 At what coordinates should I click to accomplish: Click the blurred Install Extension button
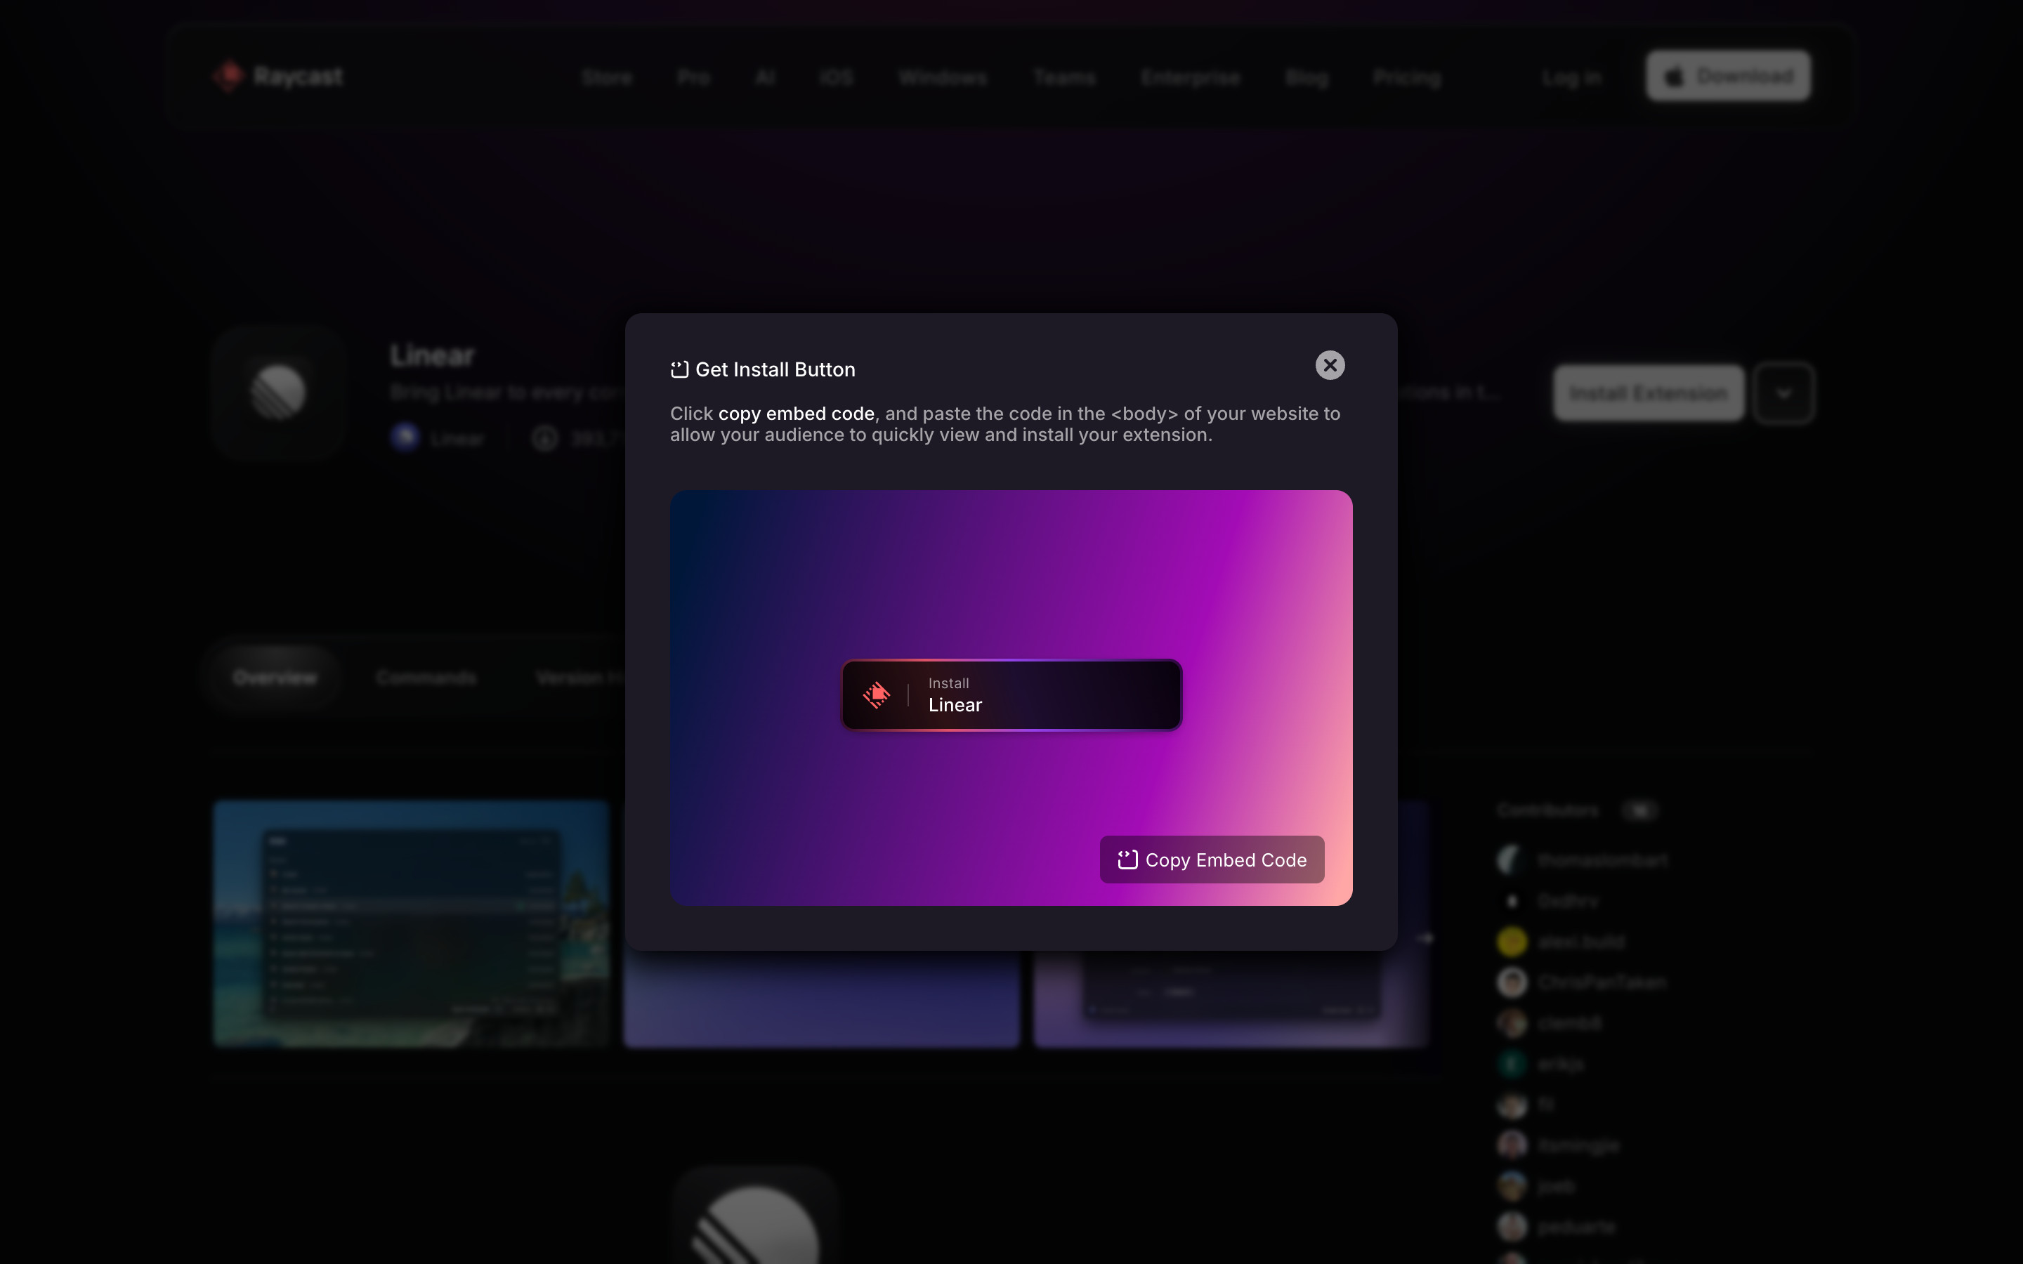[1649, 393]
